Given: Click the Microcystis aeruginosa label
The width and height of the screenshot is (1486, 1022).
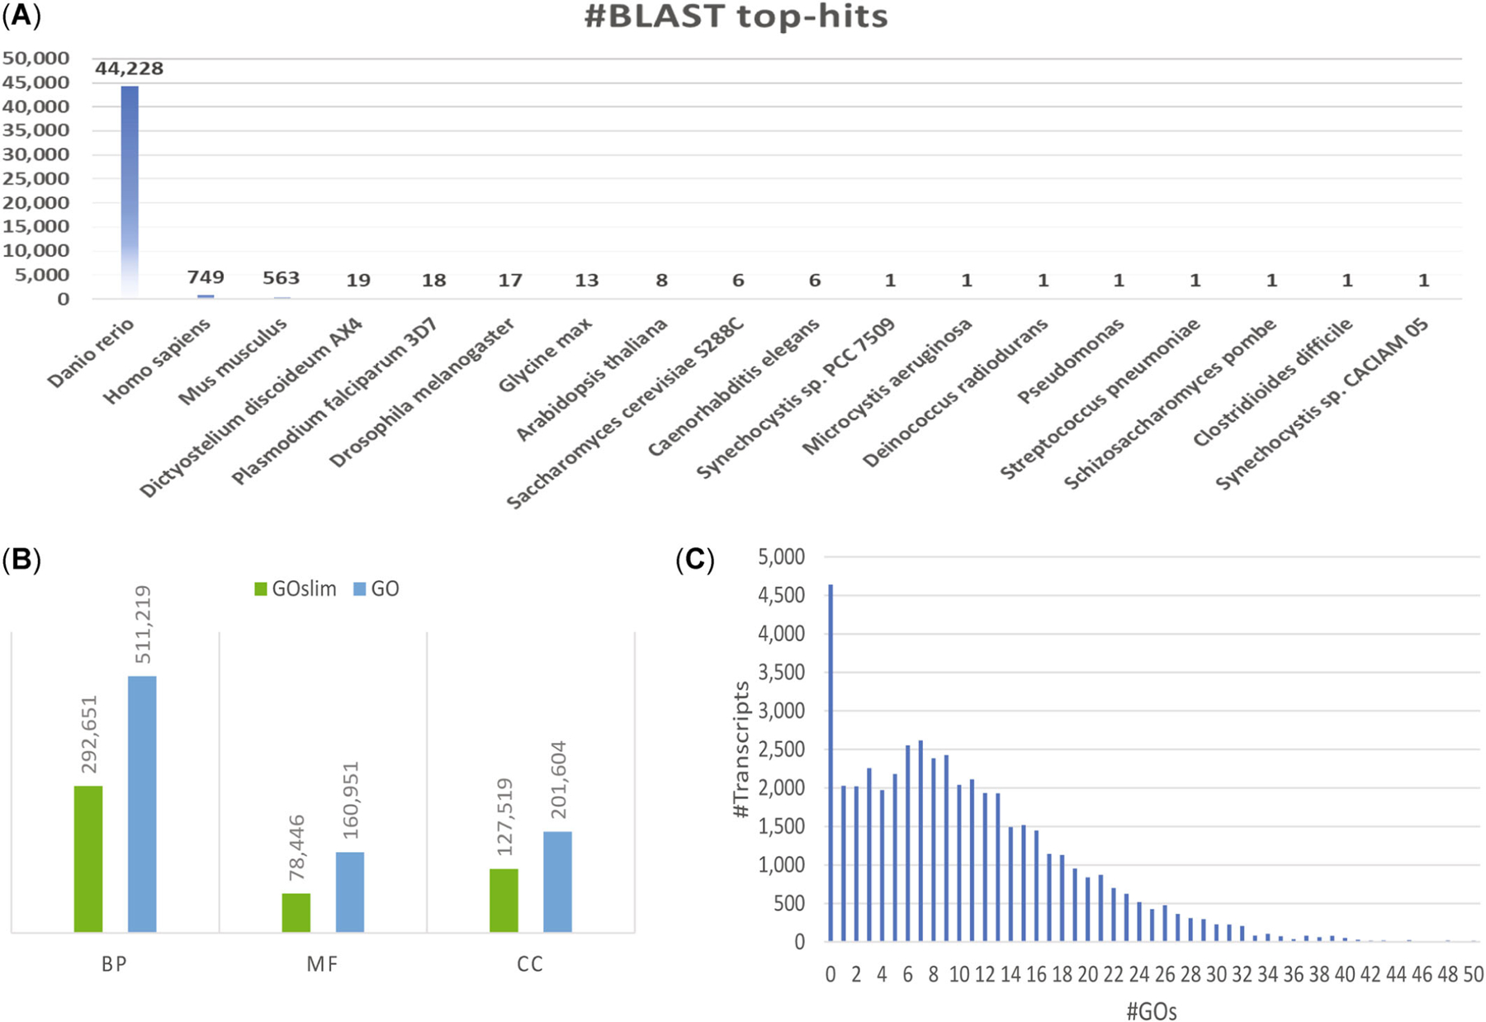Looking at the screenshot, I should (887, 386).
